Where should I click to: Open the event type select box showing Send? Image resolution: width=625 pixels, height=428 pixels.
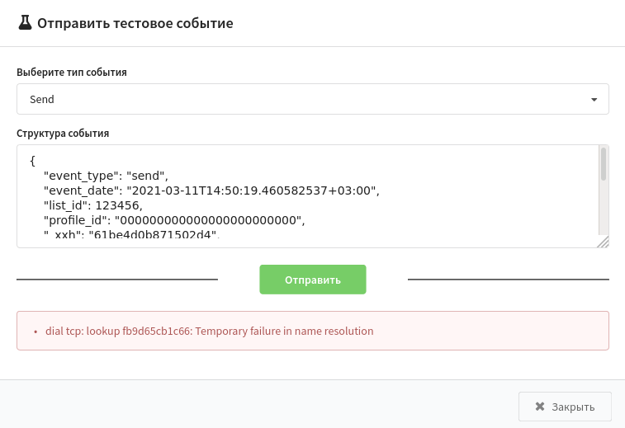tap(312, 99)
